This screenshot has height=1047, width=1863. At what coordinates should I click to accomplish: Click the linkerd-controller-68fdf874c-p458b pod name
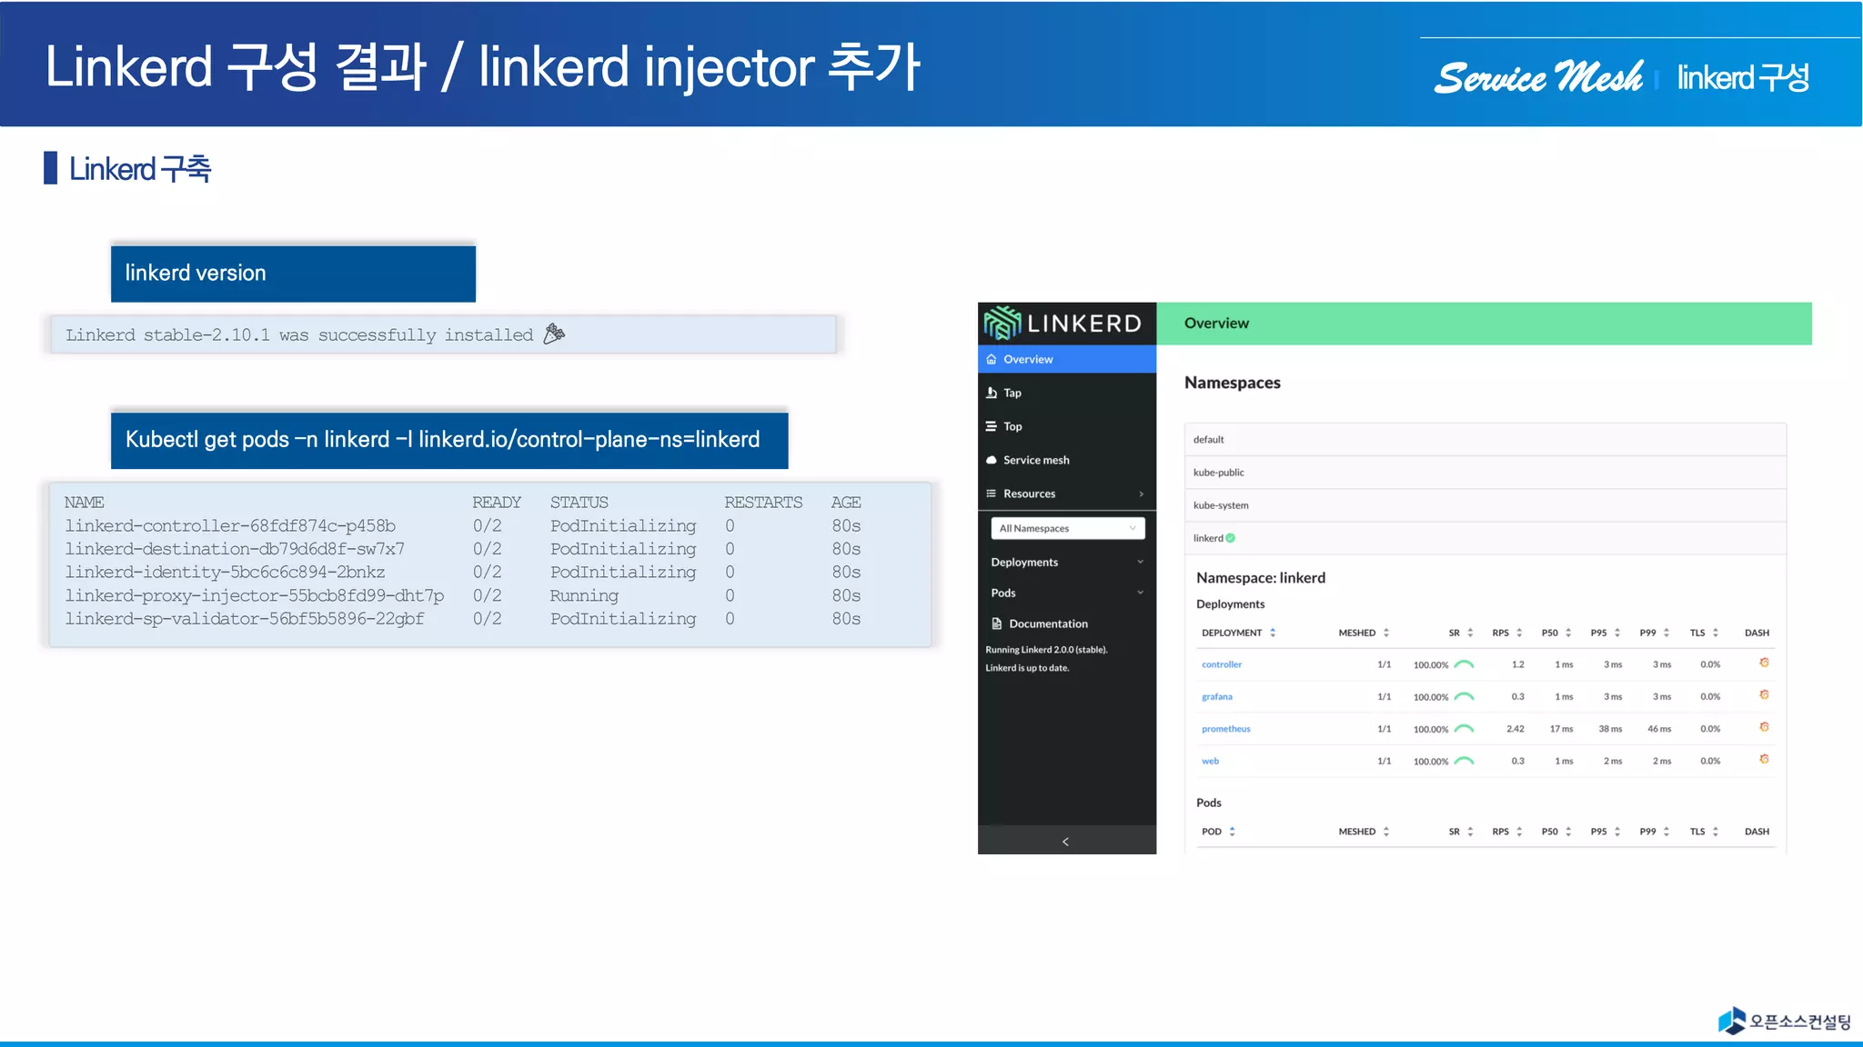[x=229, y=525]
